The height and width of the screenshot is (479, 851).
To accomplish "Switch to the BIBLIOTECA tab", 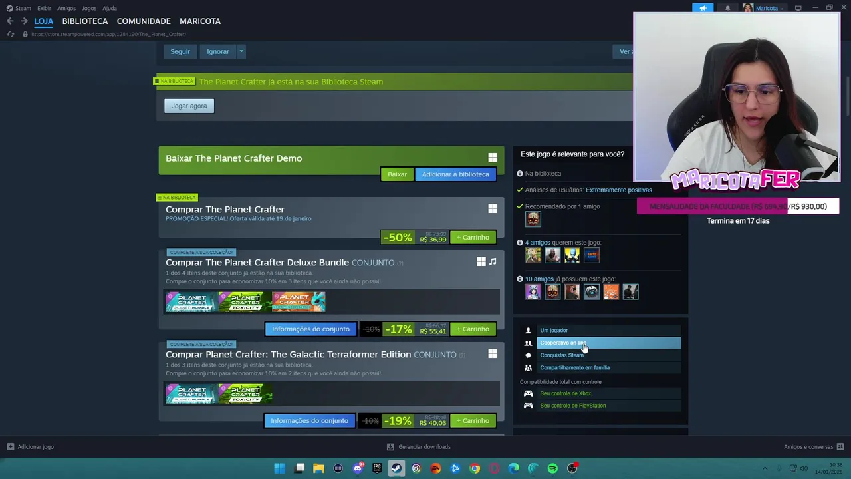I will [85, 21].
